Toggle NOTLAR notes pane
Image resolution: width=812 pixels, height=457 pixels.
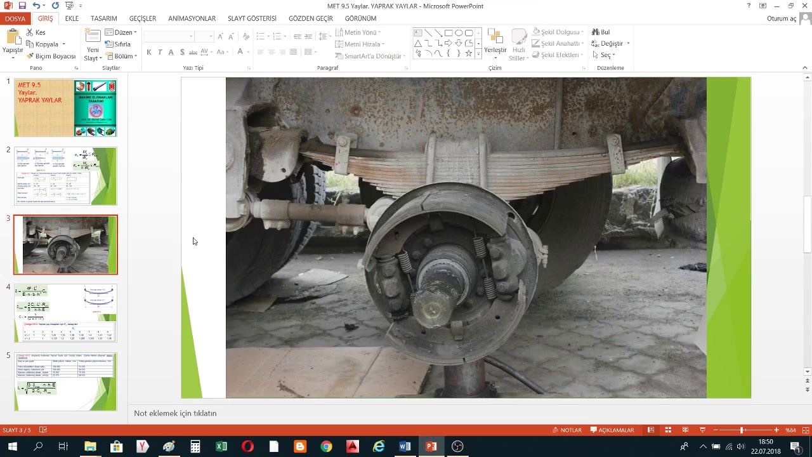point(566,430)
